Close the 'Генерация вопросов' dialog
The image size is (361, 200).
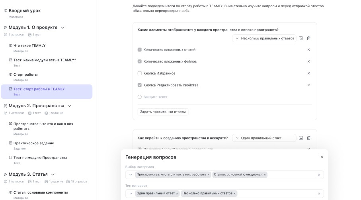(322, 157)
